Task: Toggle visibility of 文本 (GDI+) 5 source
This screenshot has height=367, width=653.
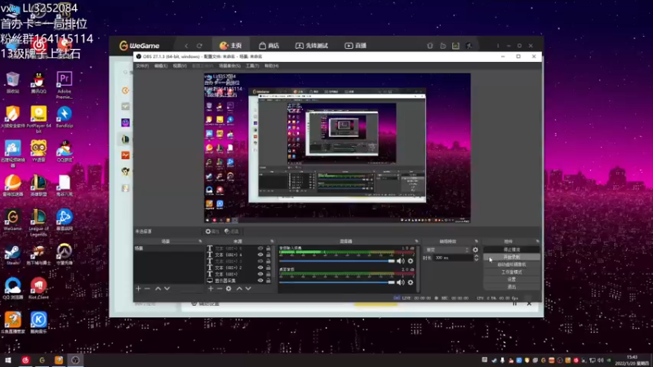Action: tap(260, 249)
